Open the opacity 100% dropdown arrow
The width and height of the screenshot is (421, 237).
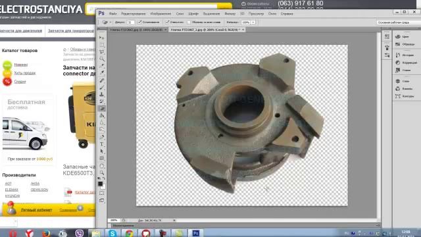pos(253,22)
